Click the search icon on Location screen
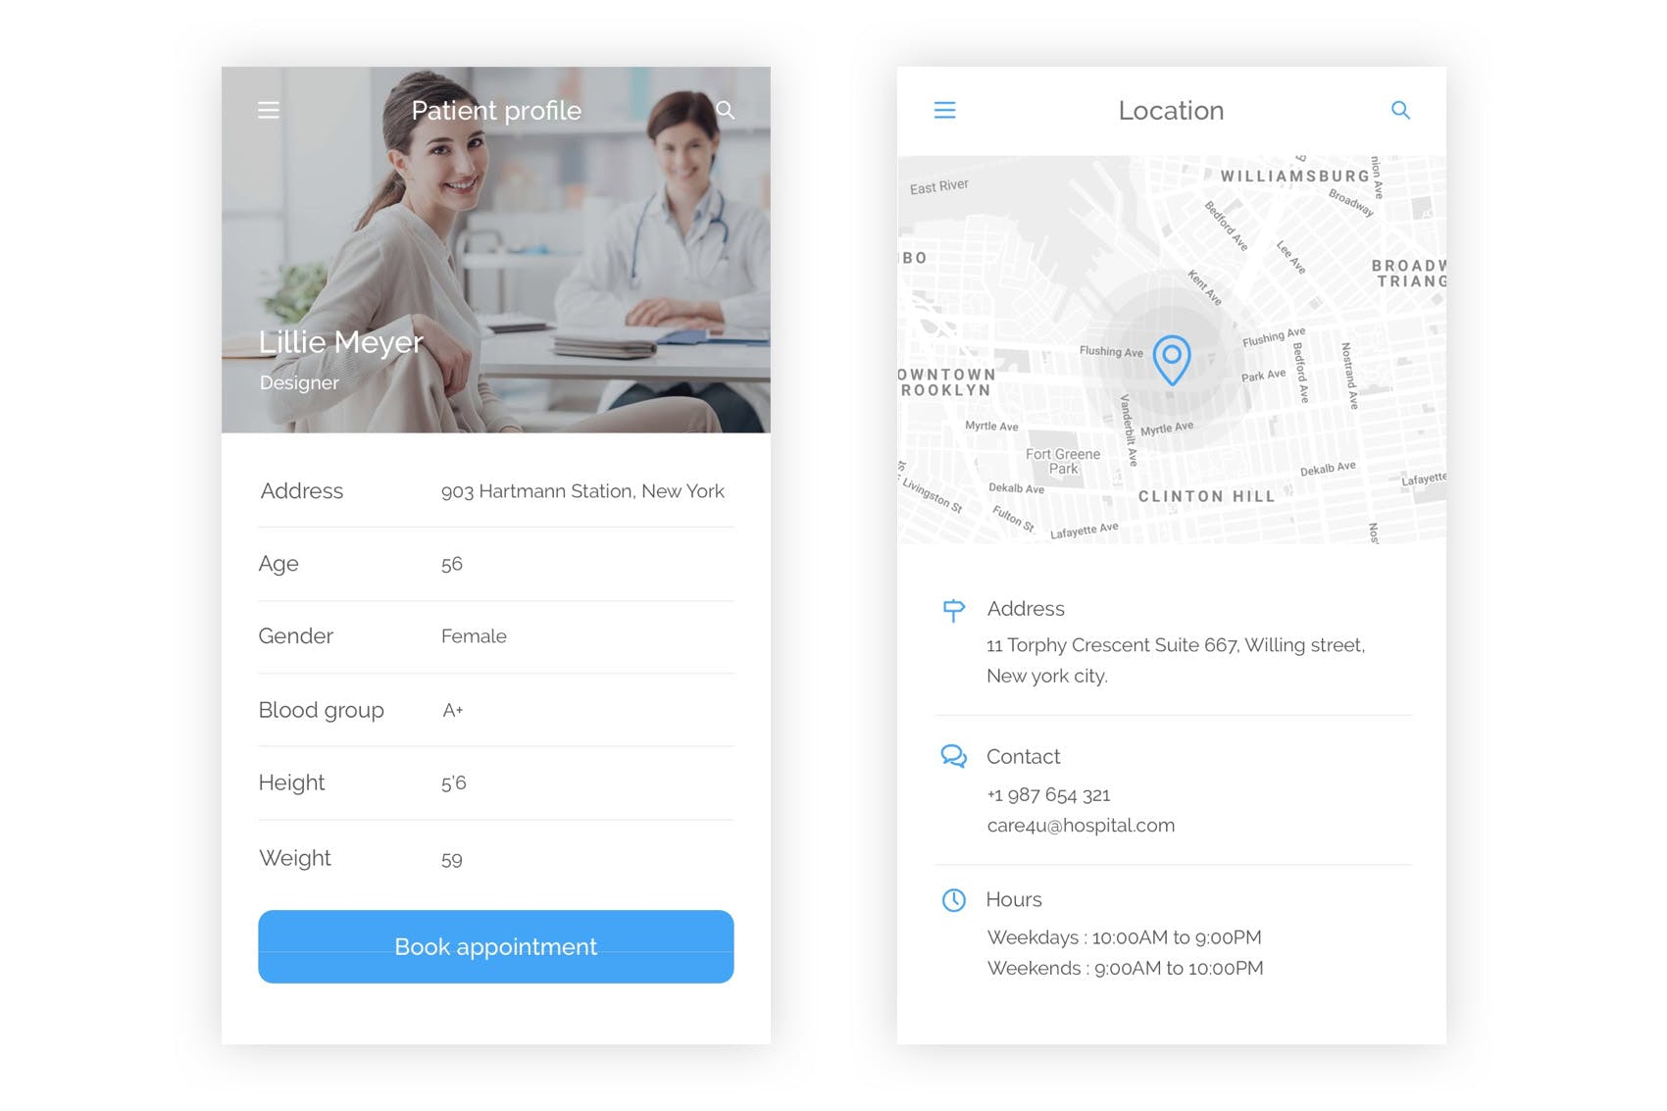1667x1111 pixels. pyautogui.click(x=1401, y=110)
